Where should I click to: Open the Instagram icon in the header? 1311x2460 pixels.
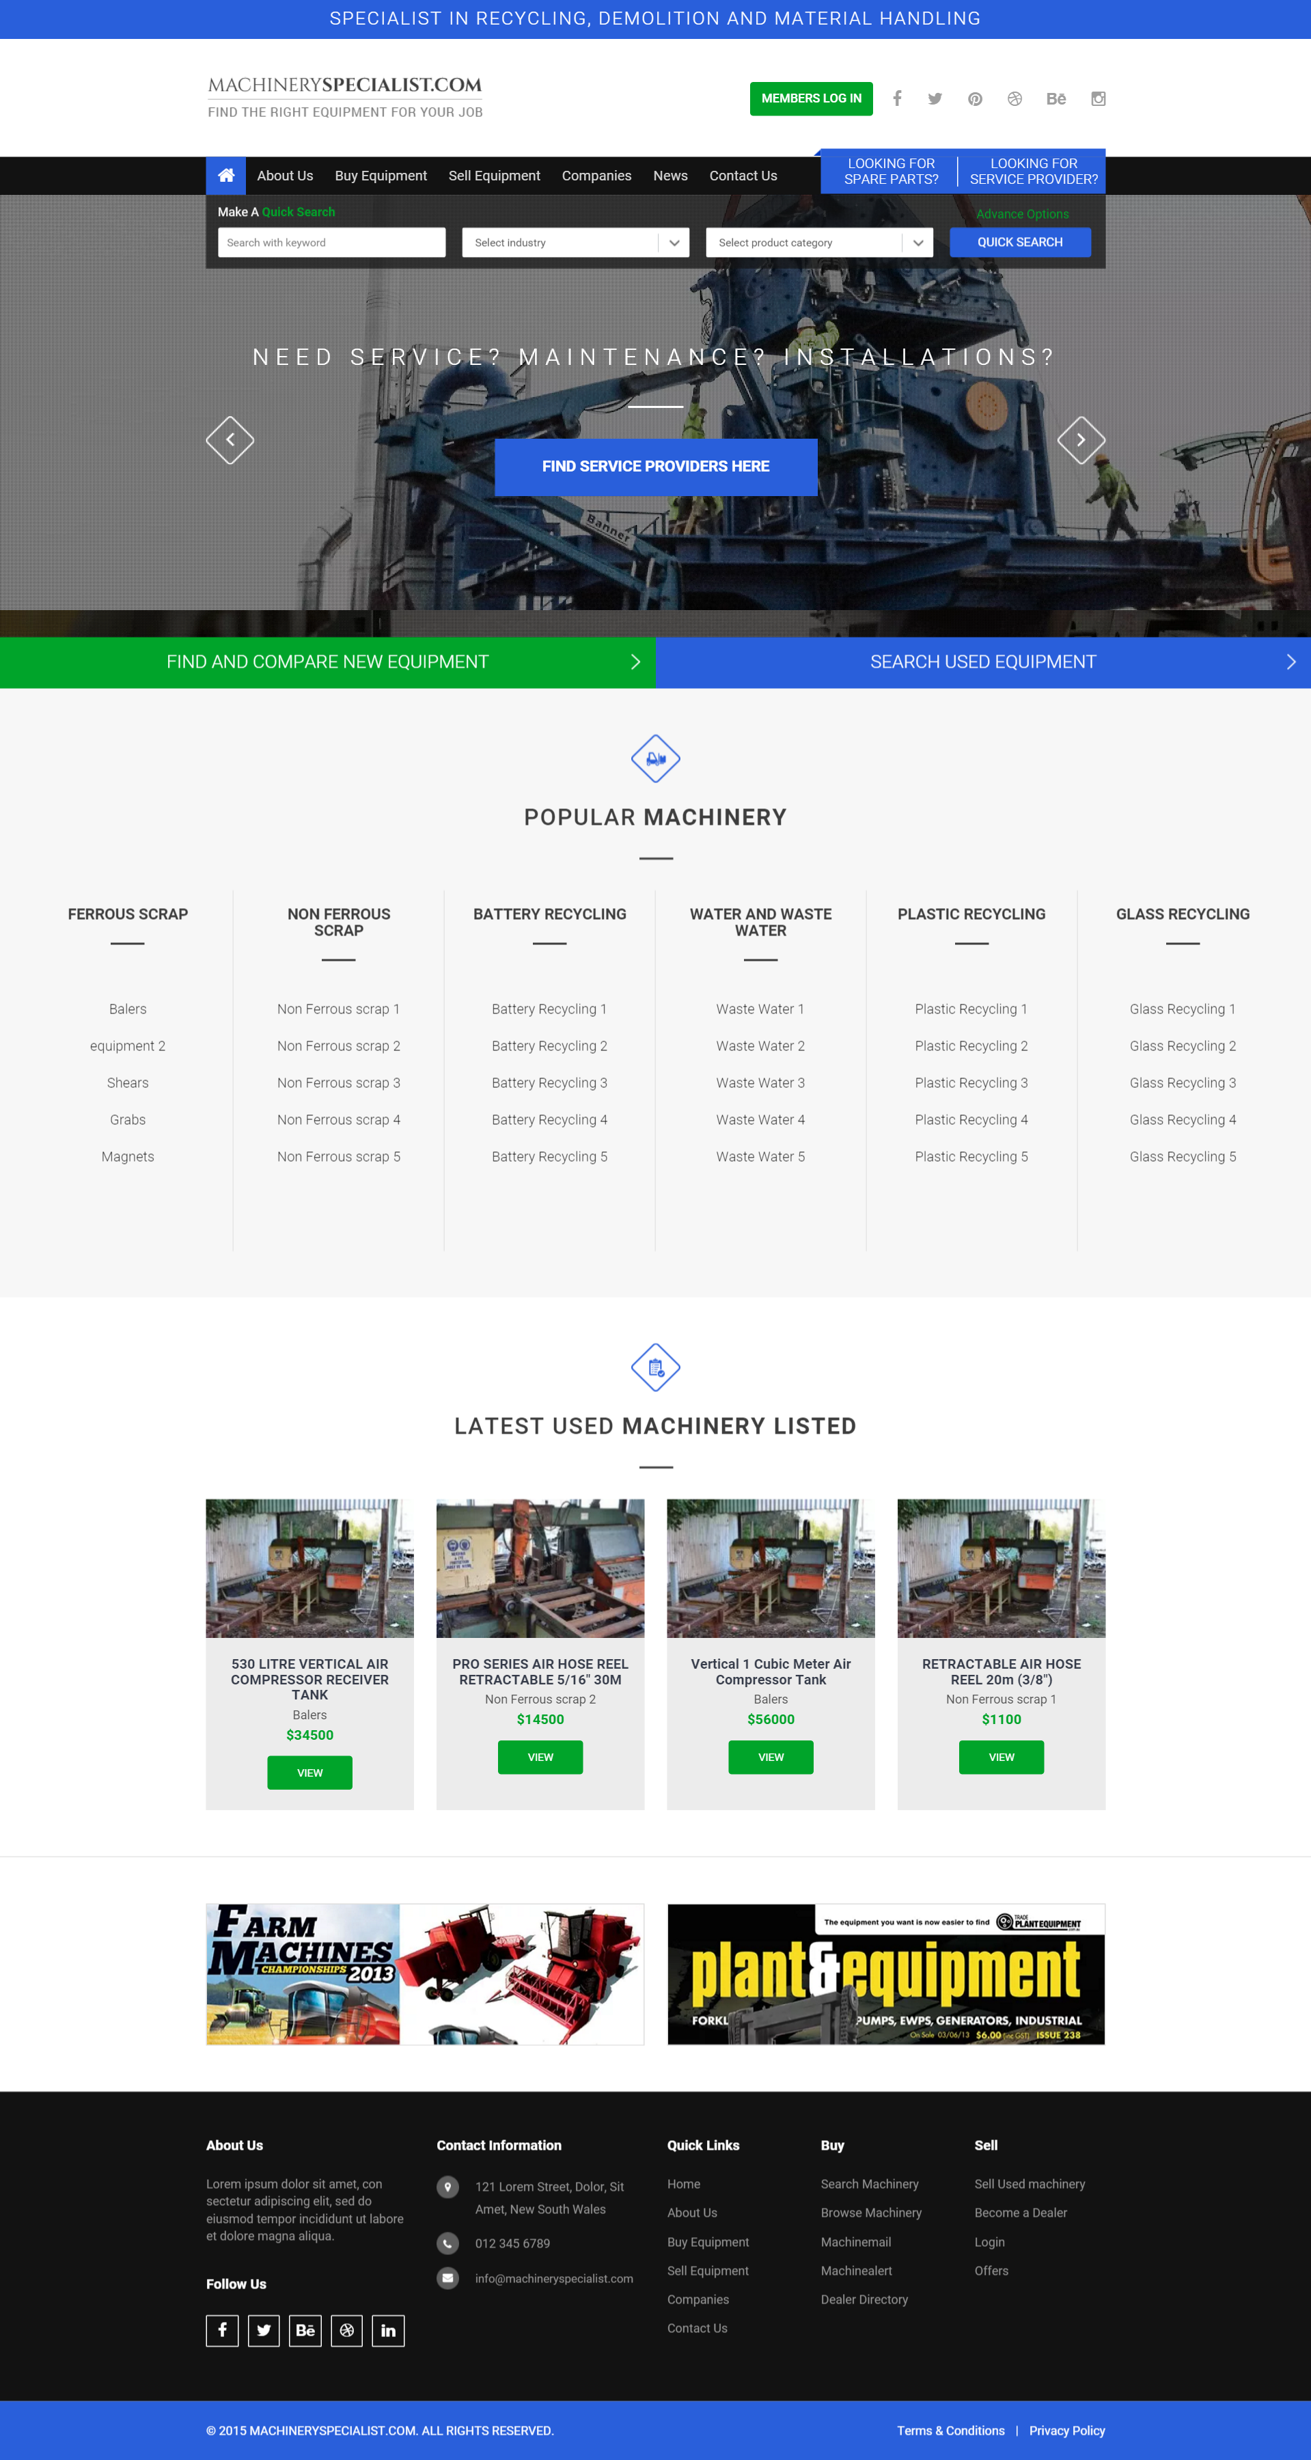click(x=1098, y=98)
